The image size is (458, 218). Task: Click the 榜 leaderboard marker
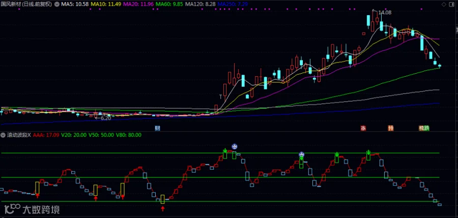[421, 128]
